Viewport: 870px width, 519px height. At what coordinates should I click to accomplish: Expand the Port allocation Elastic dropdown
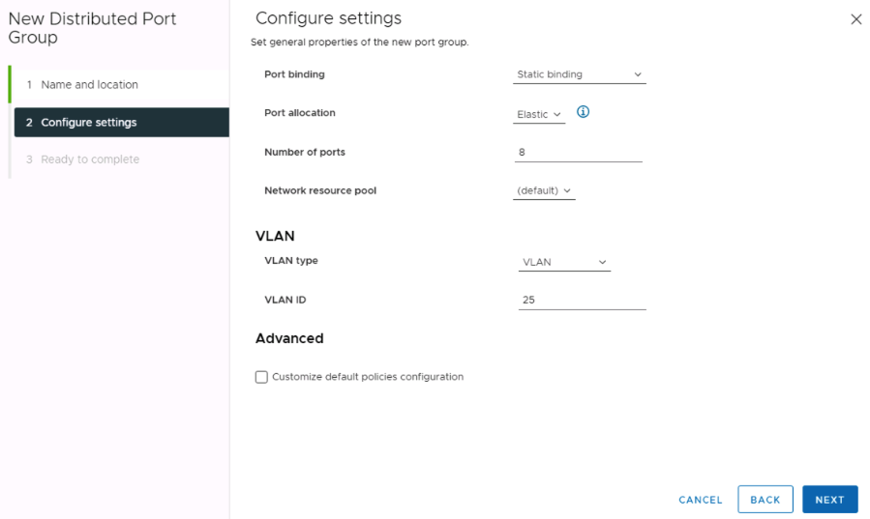[539, 114]
